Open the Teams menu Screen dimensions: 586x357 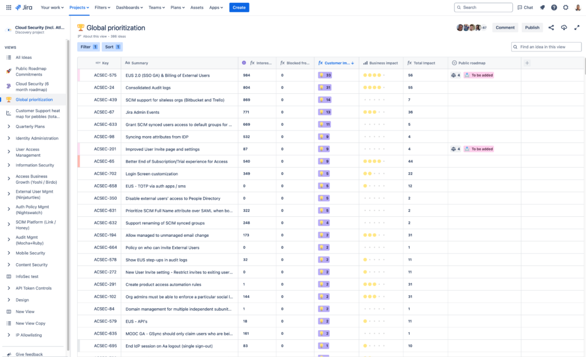tap(157, 7)
